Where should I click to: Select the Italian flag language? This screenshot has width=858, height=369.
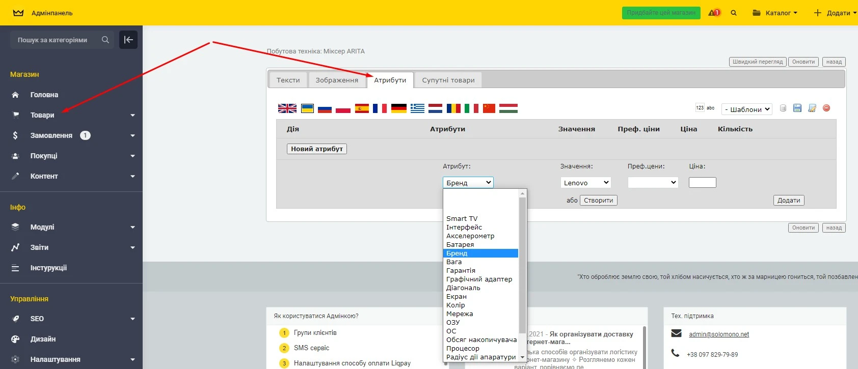tap(471, 108)
